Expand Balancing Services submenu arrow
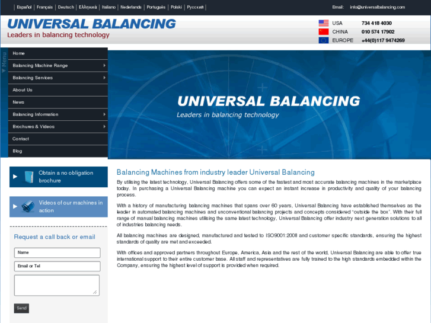This screenshot has height=323, width=431. [104, 78]
